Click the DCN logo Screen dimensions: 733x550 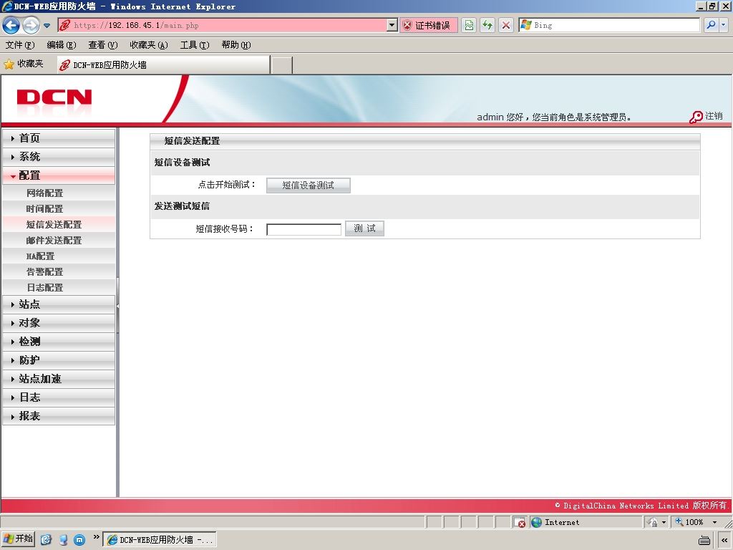pyautogui.click(x=54, y=97)
